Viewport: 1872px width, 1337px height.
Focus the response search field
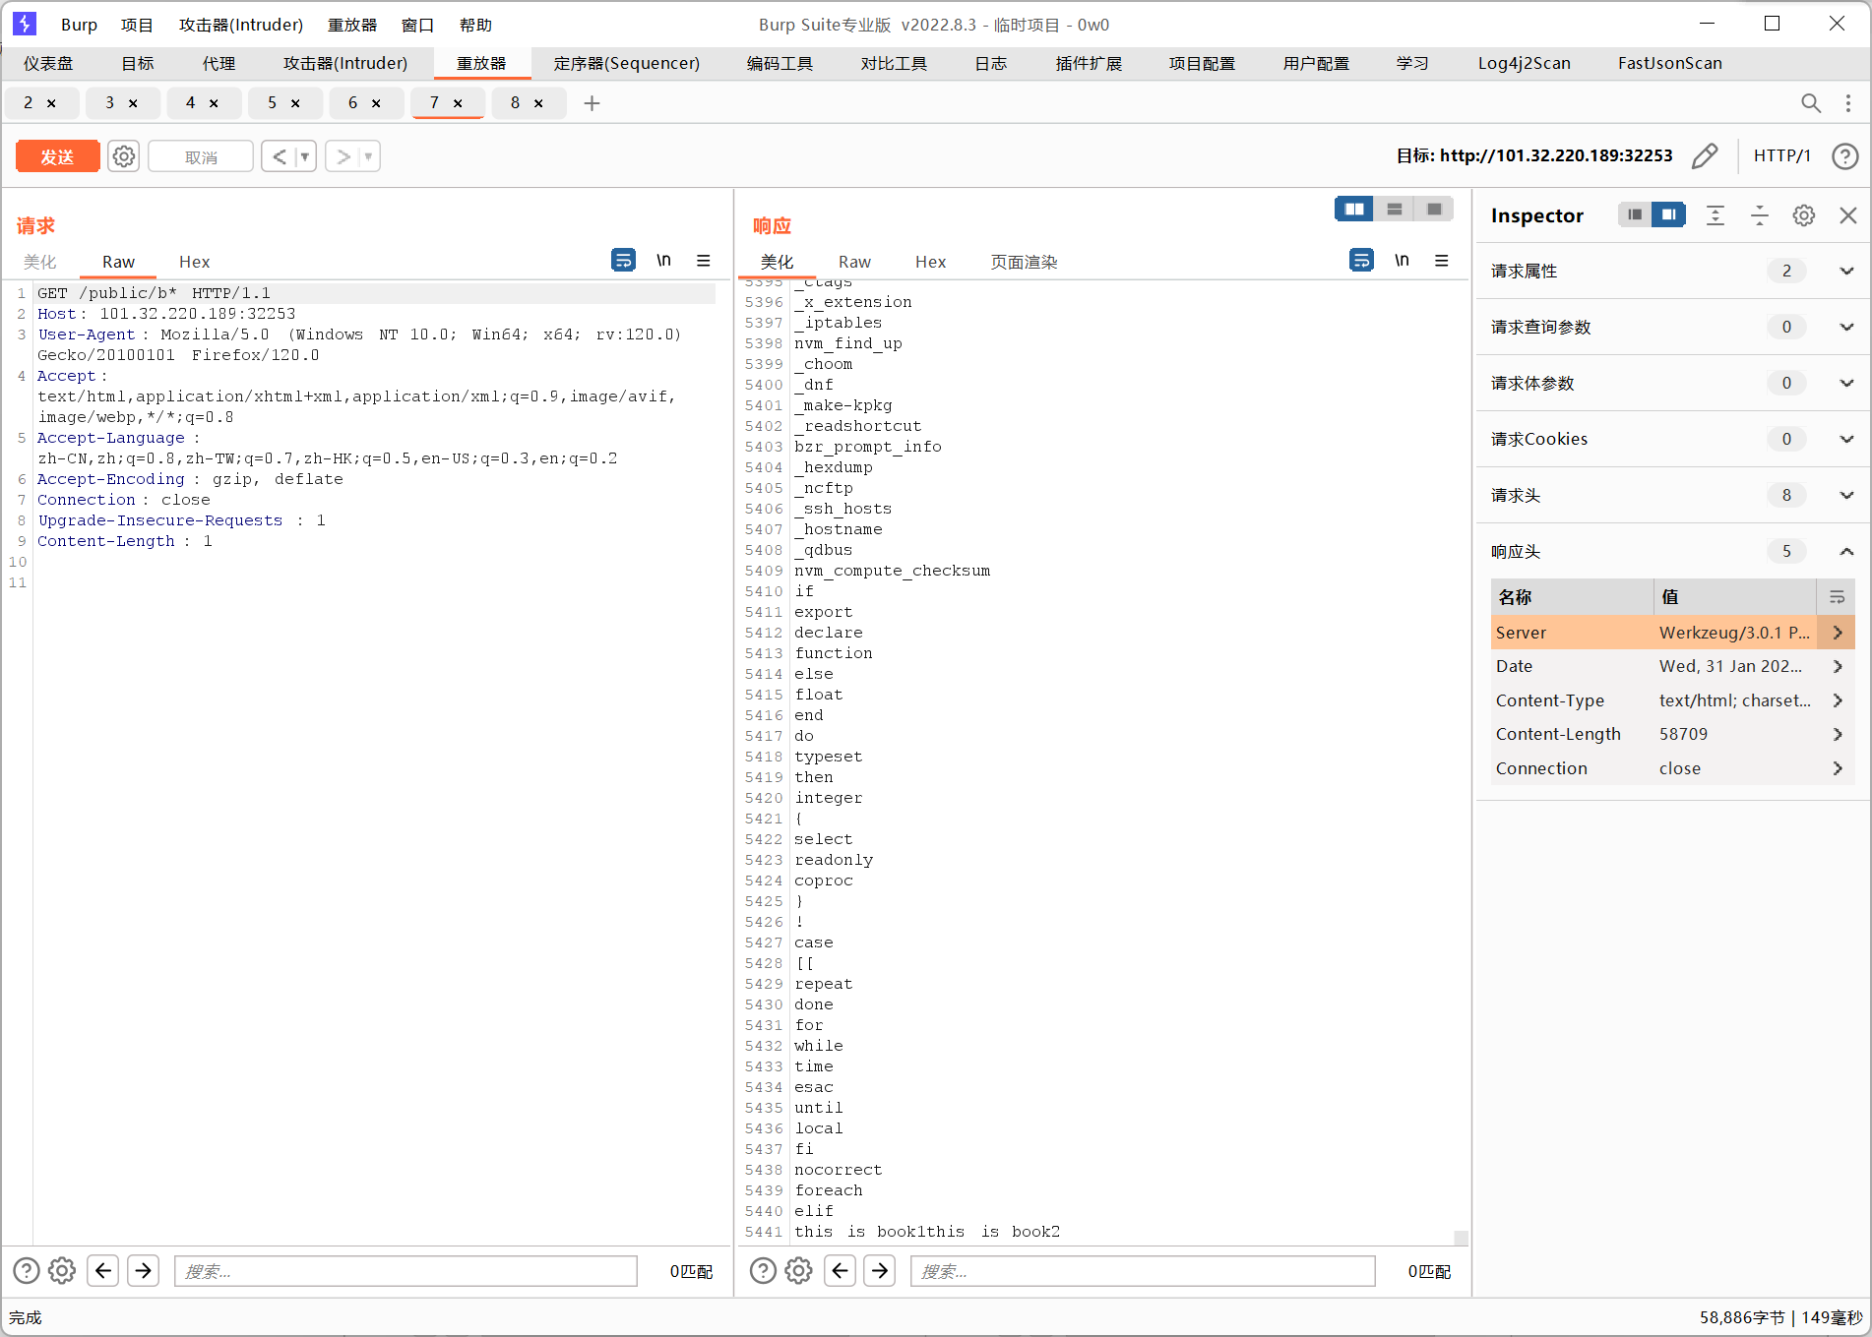click(x=1143, y=1271)
